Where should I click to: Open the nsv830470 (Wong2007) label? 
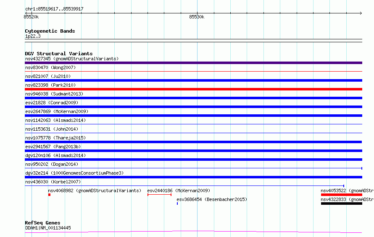[50, 67]
